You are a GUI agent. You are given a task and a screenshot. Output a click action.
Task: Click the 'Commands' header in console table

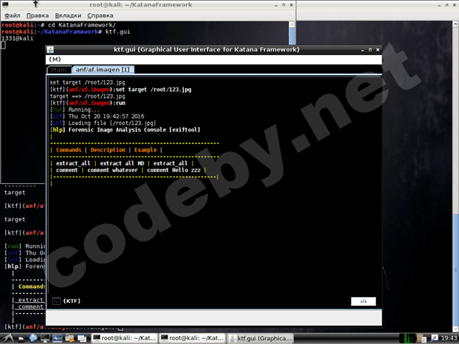(68, 150)
